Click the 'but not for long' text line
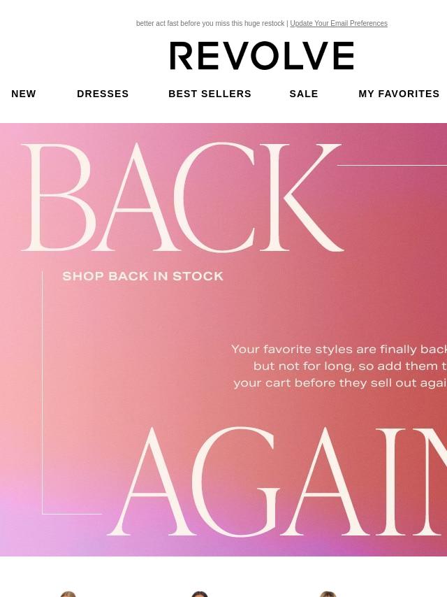Viewport: 447px width, 597px height. tap(350, 366)
